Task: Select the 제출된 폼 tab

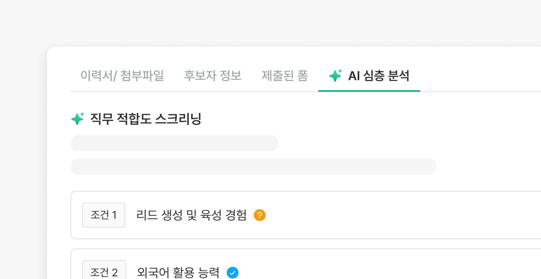Action: click(x=285, y=76)
